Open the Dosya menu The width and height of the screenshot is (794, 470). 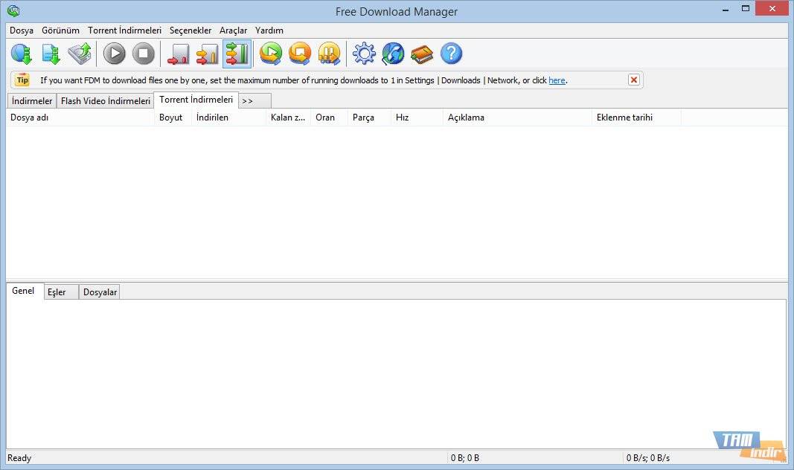(x=22, y=30)
